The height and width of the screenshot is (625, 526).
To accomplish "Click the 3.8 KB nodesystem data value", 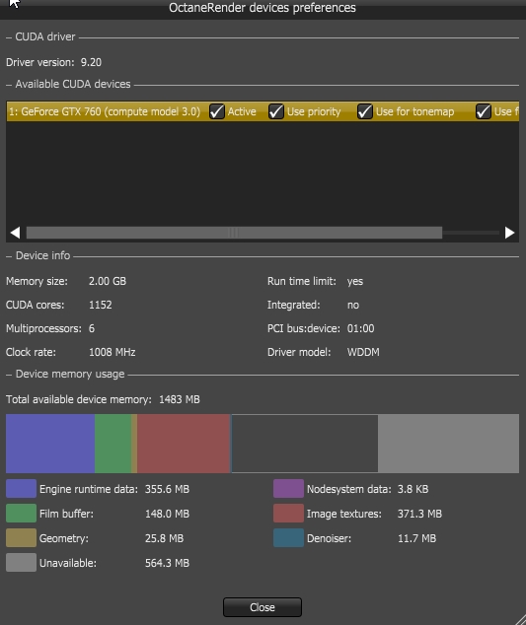I will pyautogui.click(x=413, y=489).
